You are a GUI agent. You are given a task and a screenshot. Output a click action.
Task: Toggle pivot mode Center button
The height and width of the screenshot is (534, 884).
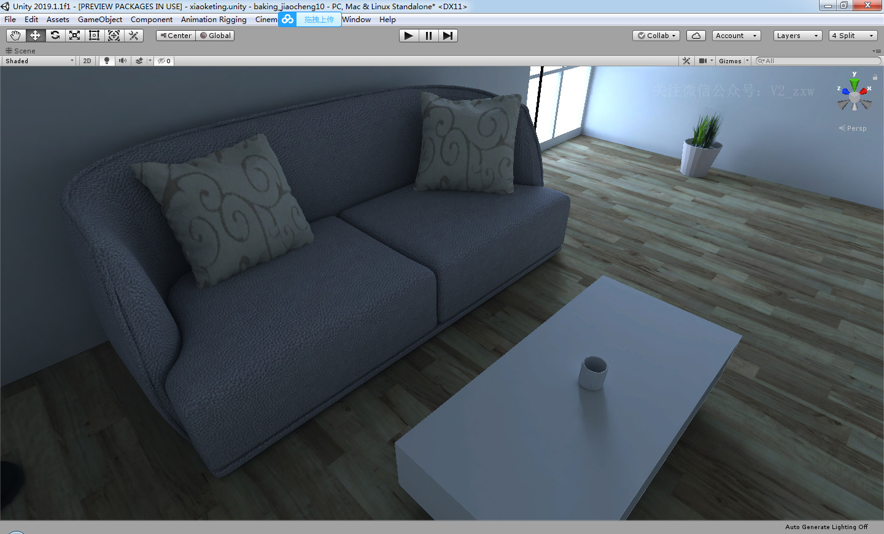pyautogui.click(x=176, y=36)
